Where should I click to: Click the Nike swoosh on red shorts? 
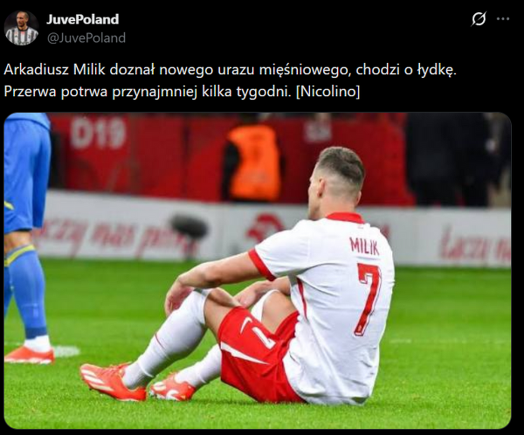[x=246, y=324]
